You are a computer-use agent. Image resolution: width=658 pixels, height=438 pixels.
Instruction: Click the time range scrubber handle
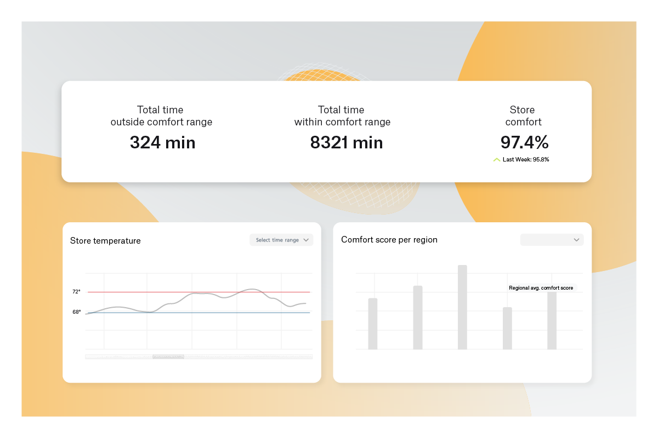tap(168, 357)
